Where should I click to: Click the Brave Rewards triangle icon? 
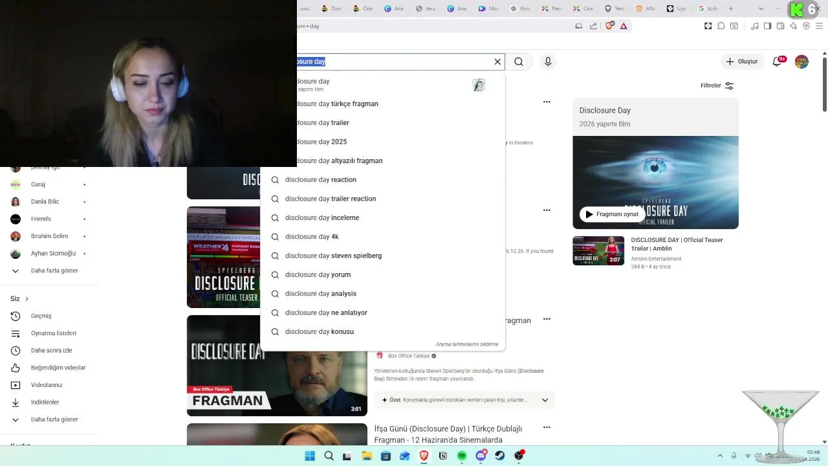[624, 26]
